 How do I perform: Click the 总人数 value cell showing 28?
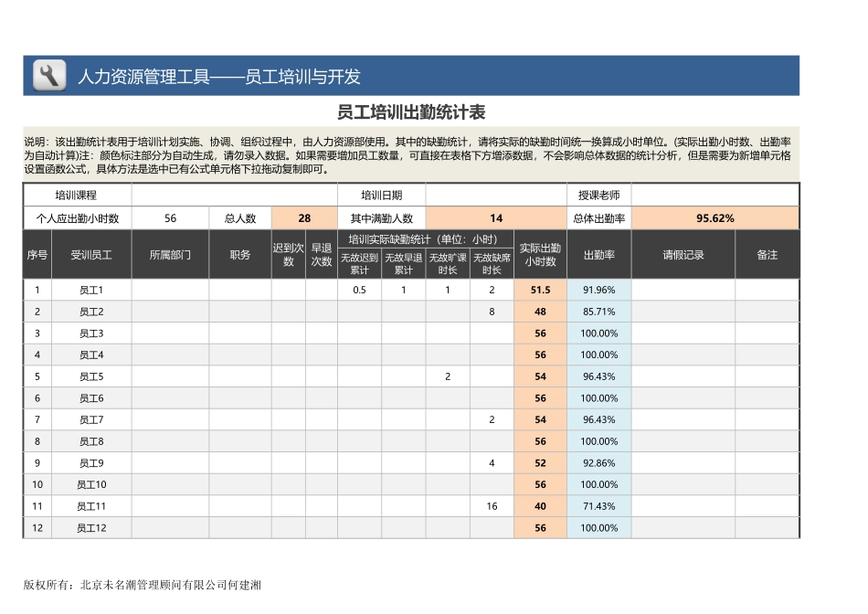[304, 218]
